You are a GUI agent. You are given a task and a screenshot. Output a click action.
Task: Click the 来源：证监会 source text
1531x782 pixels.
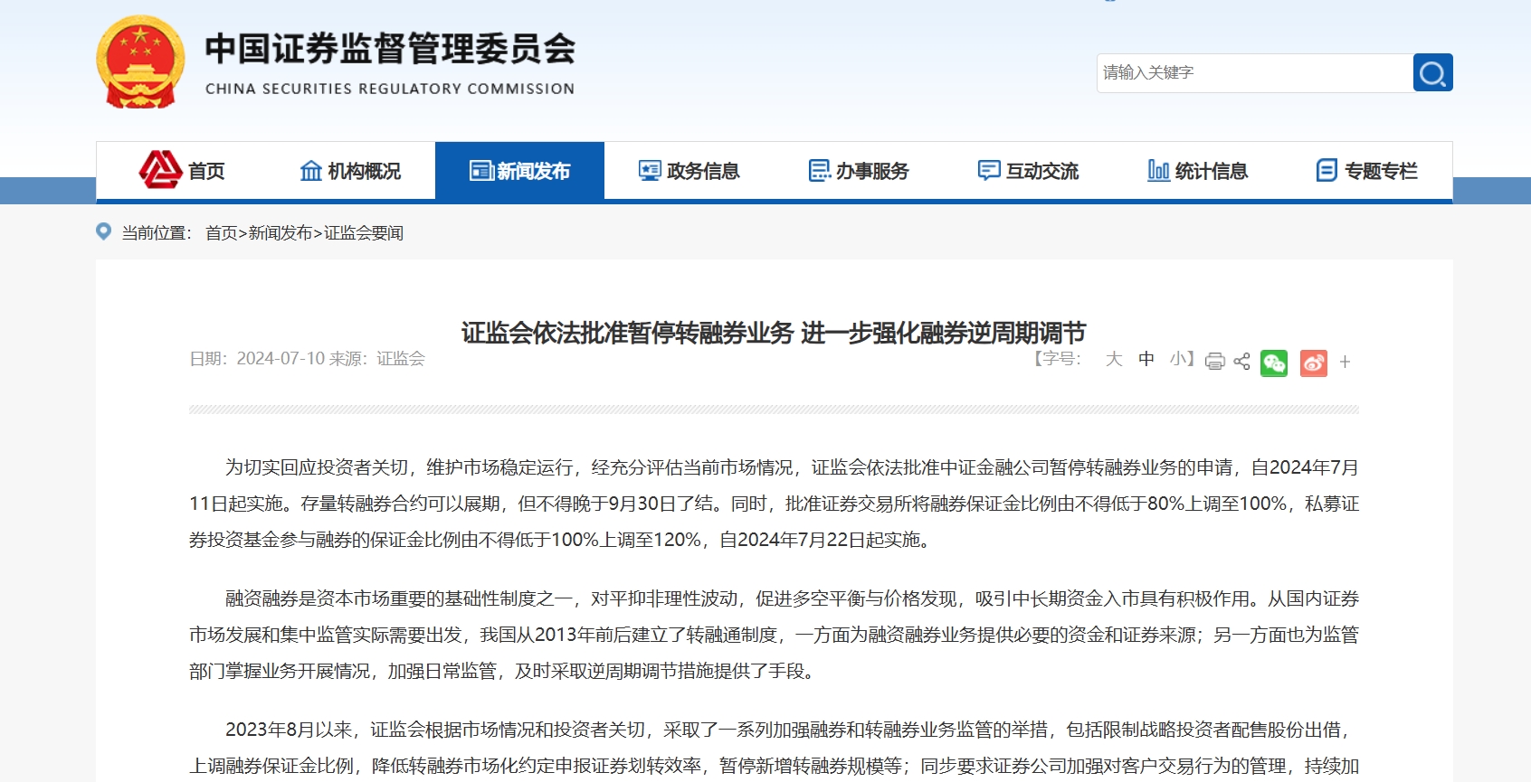pos(377,359)
